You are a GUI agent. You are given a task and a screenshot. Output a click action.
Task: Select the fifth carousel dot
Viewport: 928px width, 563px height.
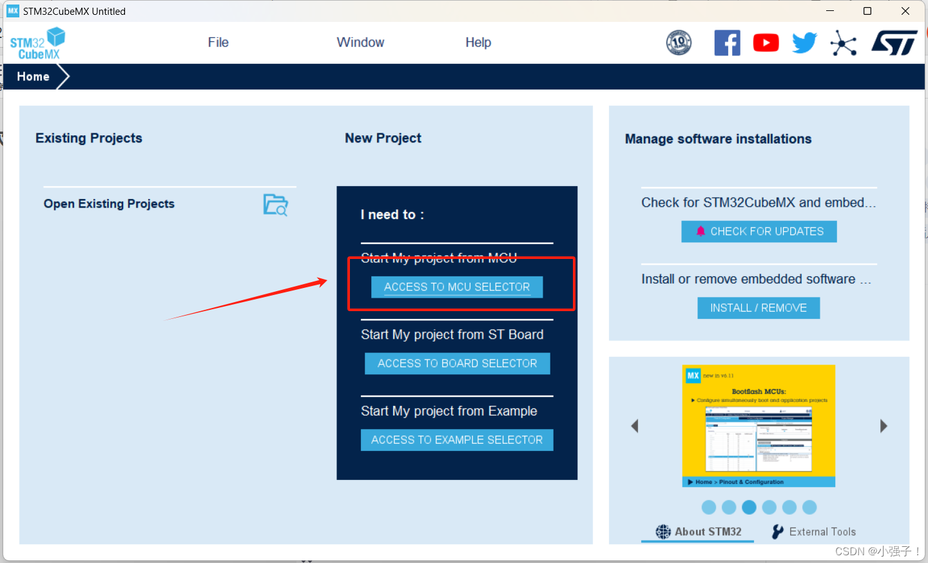click(789, 508)
